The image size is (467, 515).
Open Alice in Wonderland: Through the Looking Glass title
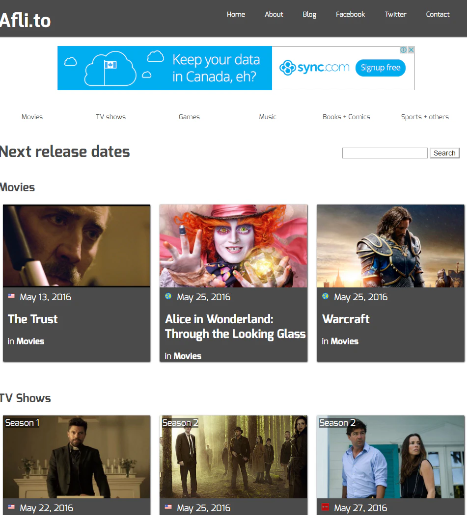(235, 327)
